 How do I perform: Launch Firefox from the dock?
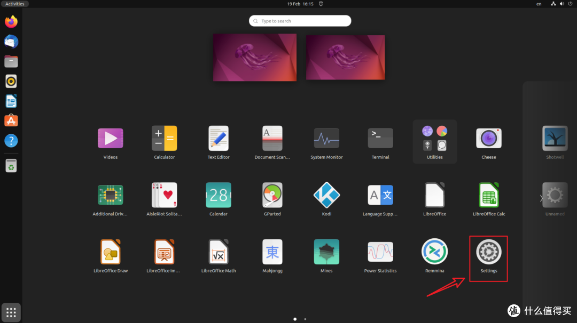(11, 22)
